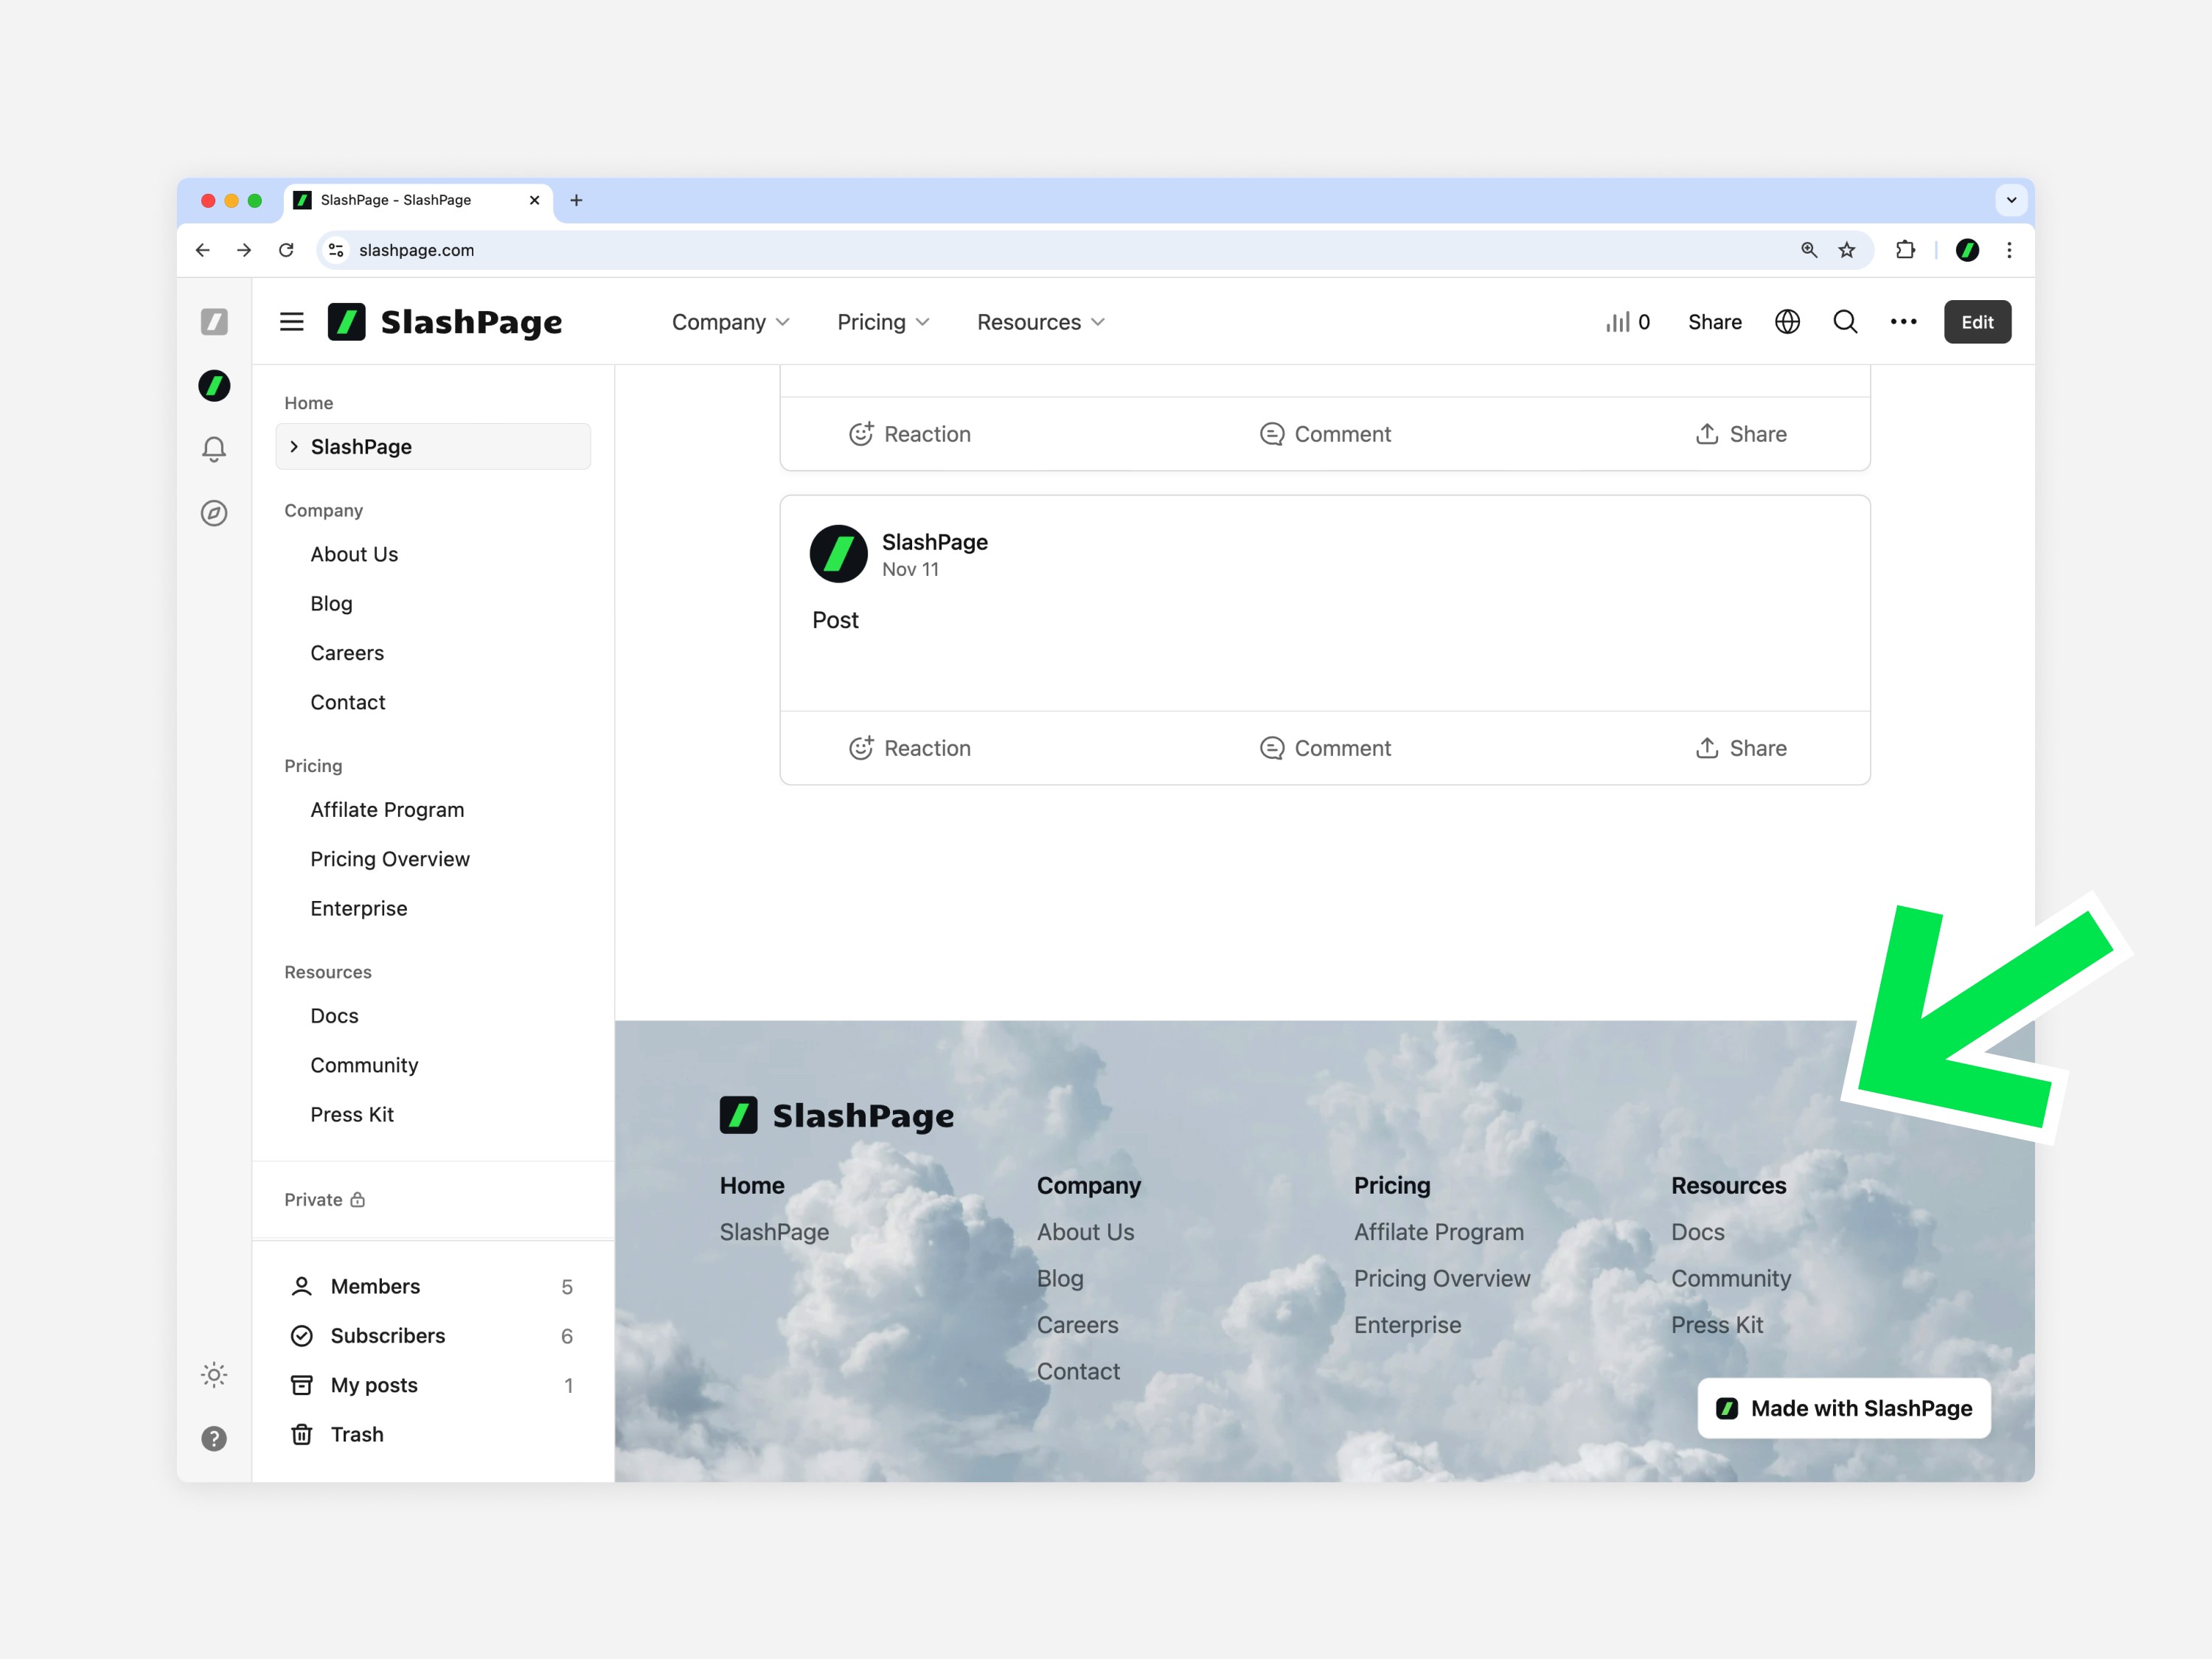Expand the SlashPage tree item chevron
The width and height of the screenshot is (2212, 1659).
pyautogui.click(x=294, y=446)
